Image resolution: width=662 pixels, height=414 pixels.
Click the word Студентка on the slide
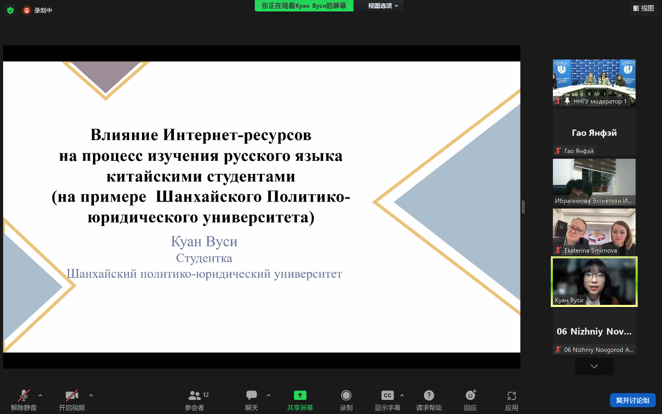[204, 258]
